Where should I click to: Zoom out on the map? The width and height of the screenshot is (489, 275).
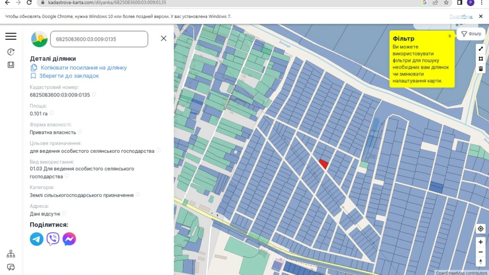click(x=481, y=252)
